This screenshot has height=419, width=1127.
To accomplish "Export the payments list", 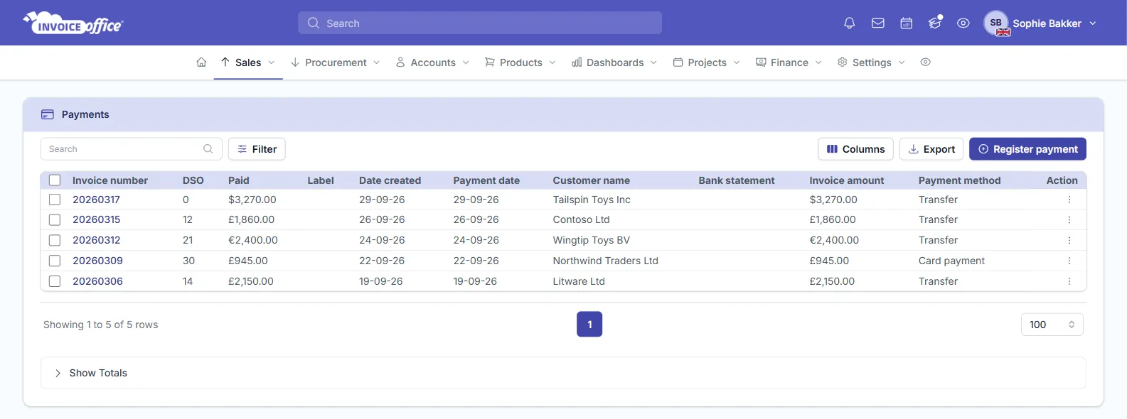I will pos(931,149).
